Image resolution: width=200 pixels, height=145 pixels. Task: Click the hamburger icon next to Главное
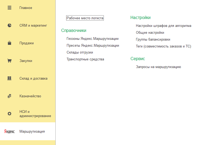(9, 8)
